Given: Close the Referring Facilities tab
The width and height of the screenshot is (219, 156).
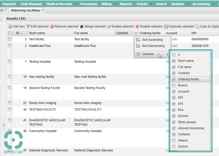Looking at the screenshot, I should pyautogui.click(x=43, y=10).
